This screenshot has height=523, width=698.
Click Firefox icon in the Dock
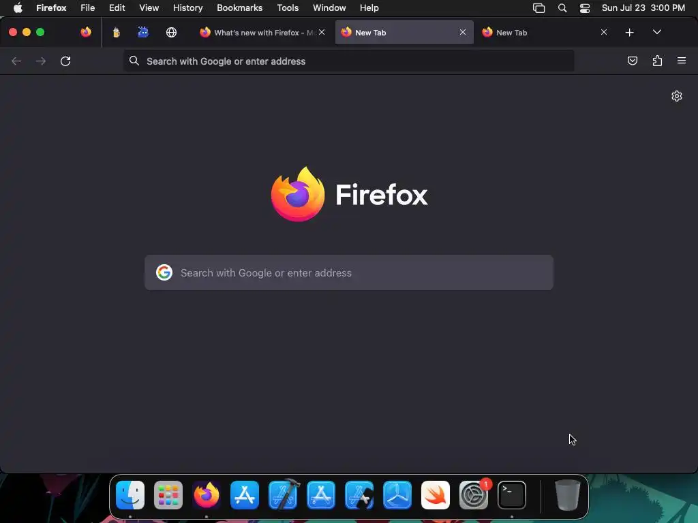click(207, 495)
